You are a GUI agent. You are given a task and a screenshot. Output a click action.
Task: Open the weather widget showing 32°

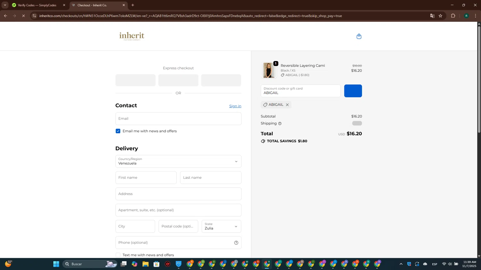pyautogui.click(x=8, y=264)
